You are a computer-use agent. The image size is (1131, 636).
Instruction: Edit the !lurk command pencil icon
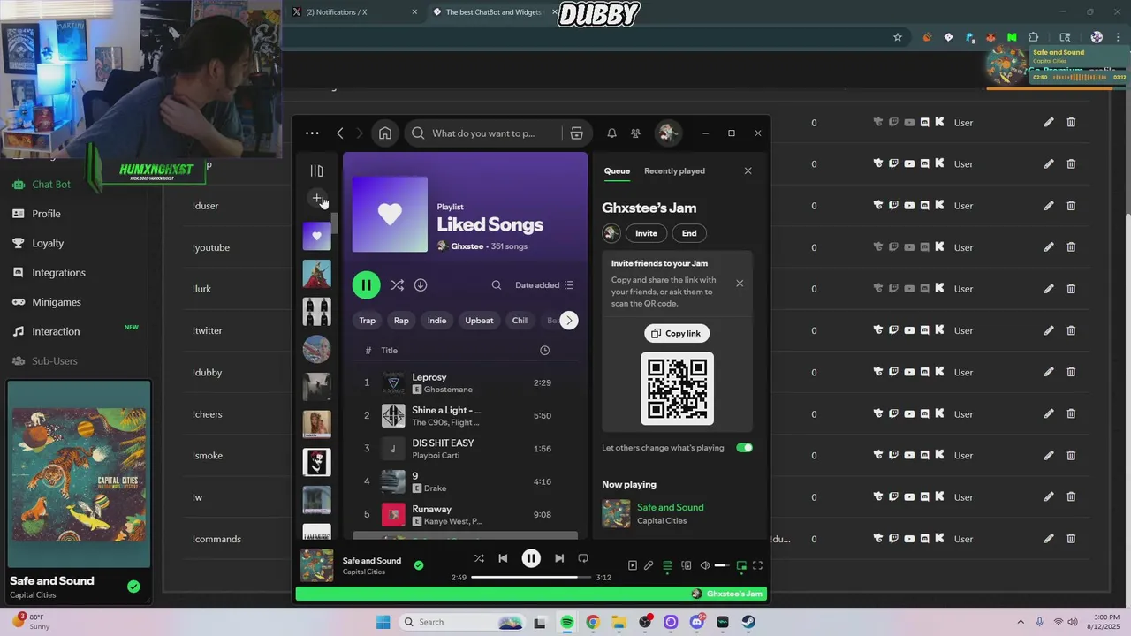[x=1049, y=288]
